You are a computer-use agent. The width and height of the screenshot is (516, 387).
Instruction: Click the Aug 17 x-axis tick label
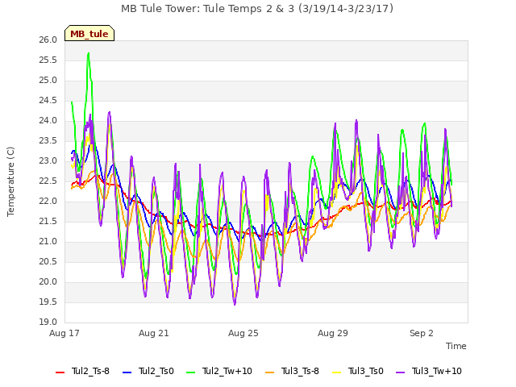pyautogui.click(x=64, y=333)
